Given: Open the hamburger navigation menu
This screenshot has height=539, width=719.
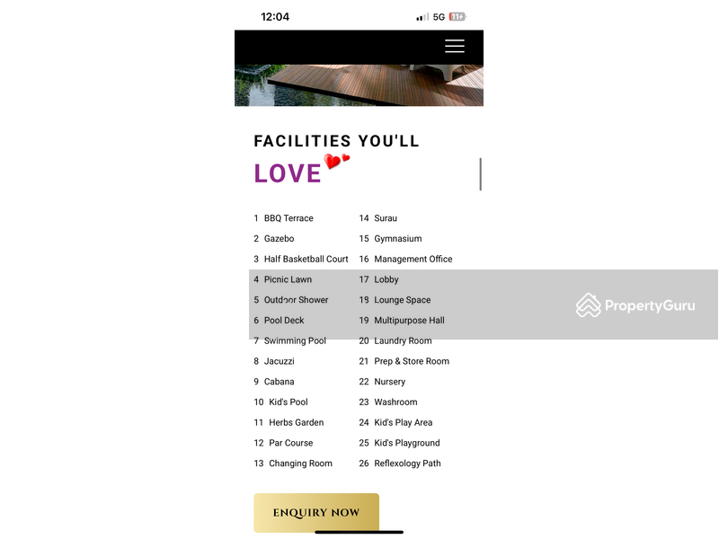Looking at the screenshot, I should [455, 46].
